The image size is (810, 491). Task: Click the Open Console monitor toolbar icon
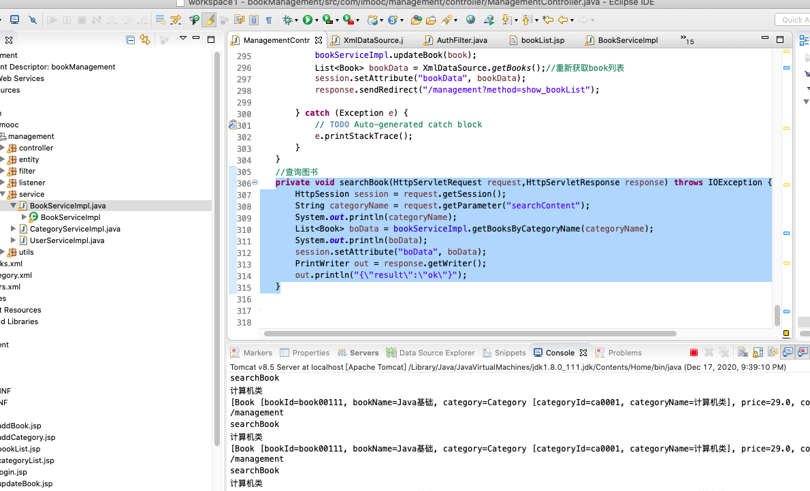14,20
